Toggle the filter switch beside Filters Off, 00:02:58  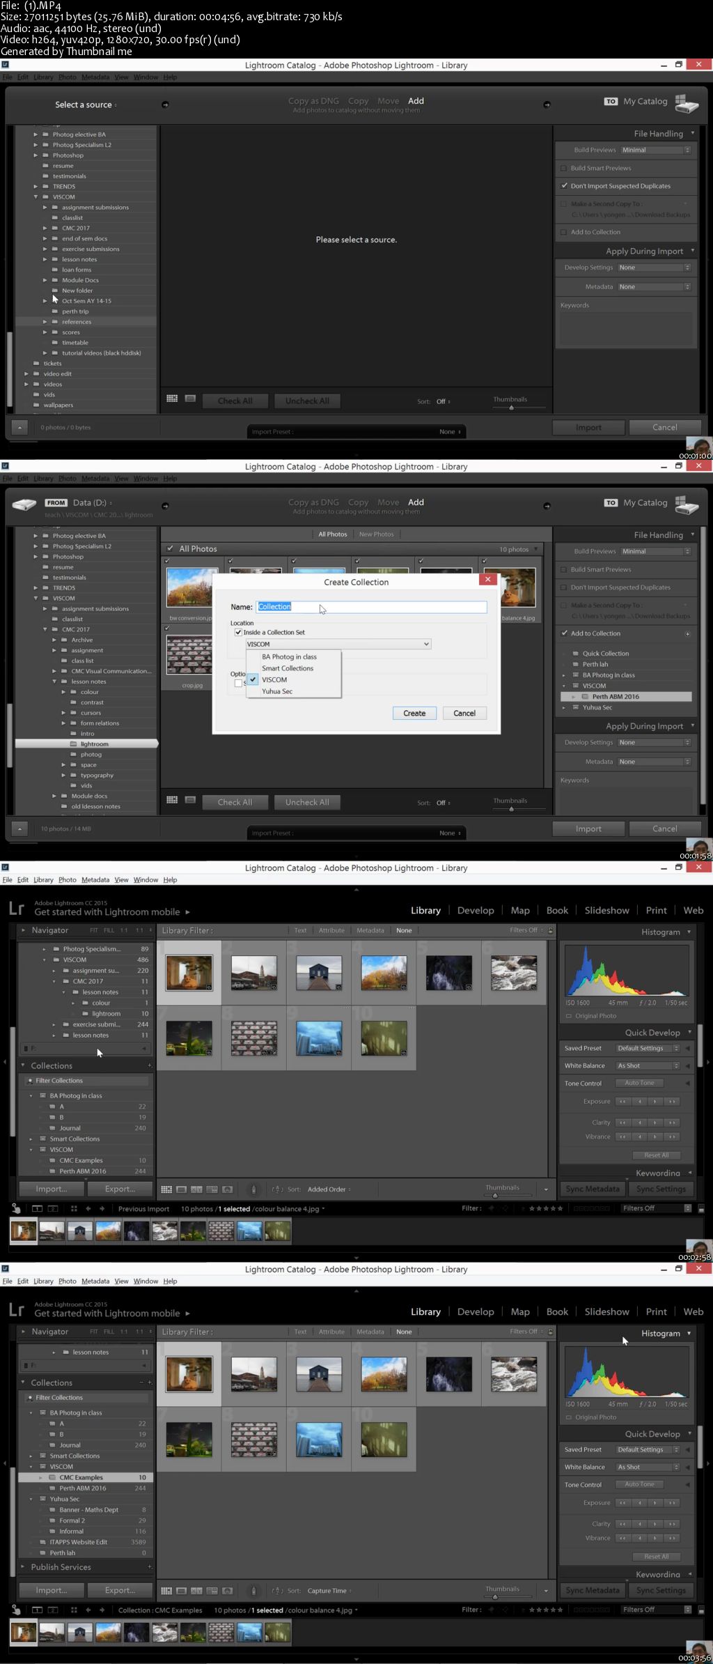click(x=702, y=1208)
